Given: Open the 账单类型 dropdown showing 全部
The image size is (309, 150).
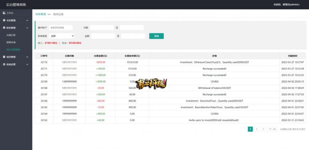Looking at the screenshot, I should point(62,36).
